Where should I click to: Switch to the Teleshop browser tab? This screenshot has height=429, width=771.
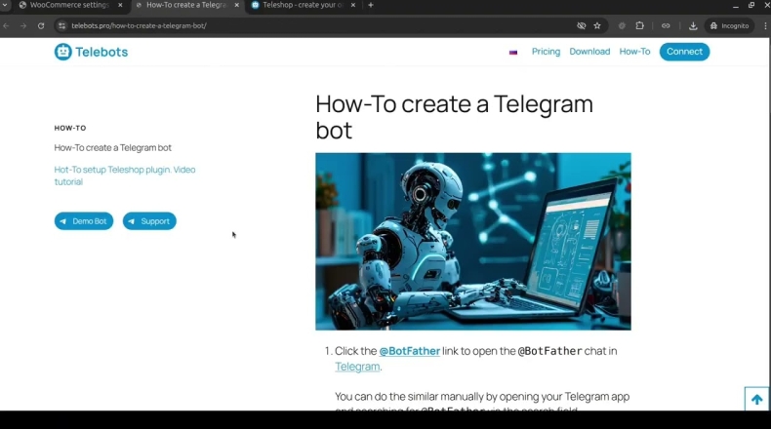click(x=302, y=5)
